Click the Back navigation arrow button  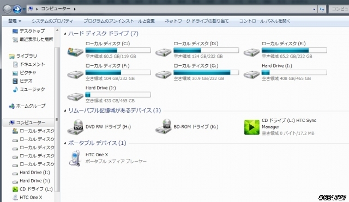[7, 9]
